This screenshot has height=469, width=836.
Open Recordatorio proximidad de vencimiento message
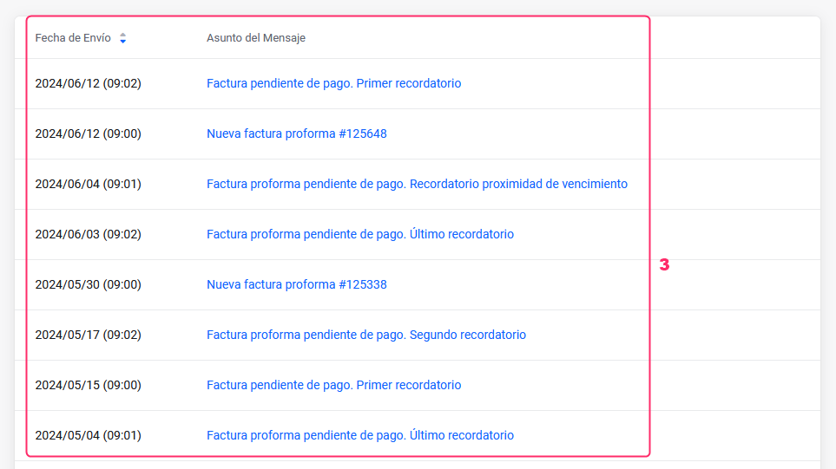(417, 185)
